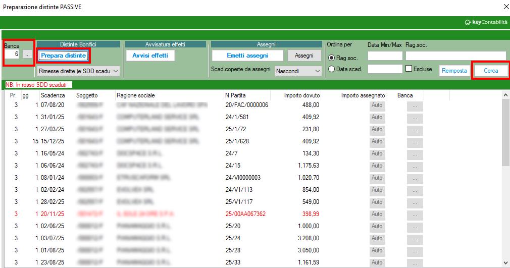Open the Rimesse dirette dropdown
This screenshot has height=268, width=510.
pos(78,71)
